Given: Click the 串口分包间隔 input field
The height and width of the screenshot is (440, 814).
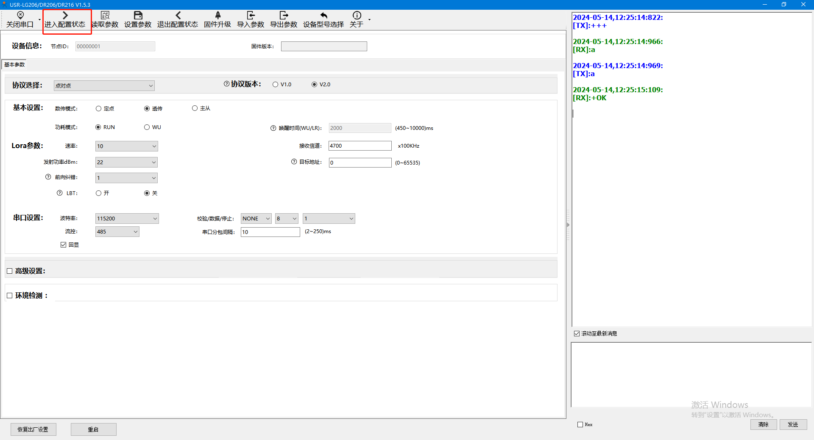Looking at the screenshot, I should (x=270, y=232).
